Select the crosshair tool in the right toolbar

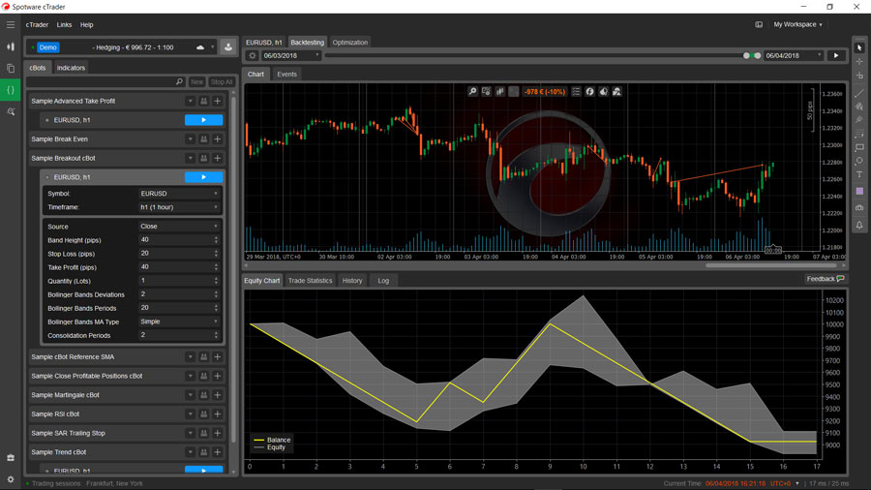pyautogui.click(x=859, y=62)
